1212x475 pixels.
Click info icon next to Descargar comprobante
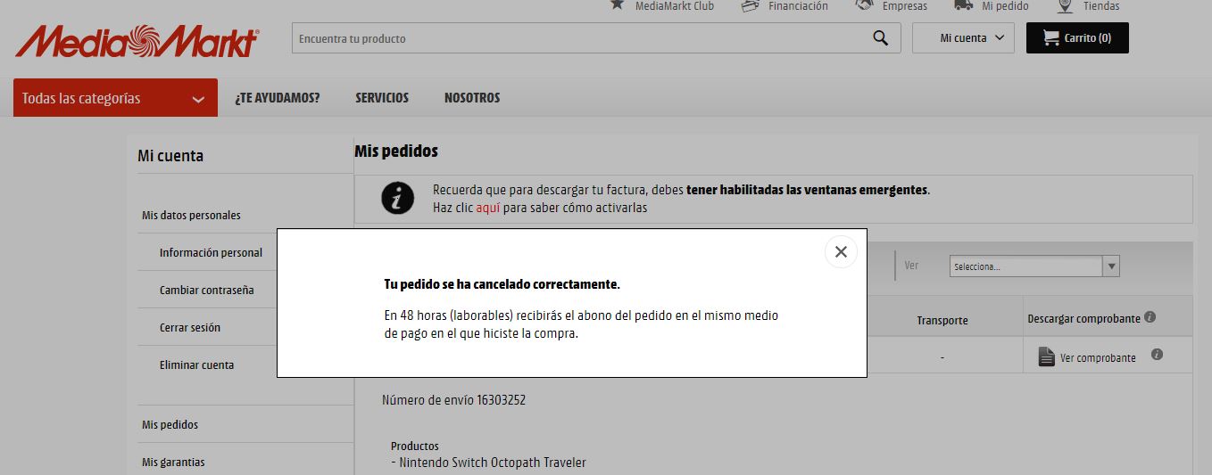[x=1150, y=317]
